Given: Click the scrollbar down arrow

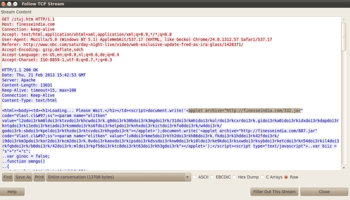Looking at the screenshot, I should coord(344,168).
